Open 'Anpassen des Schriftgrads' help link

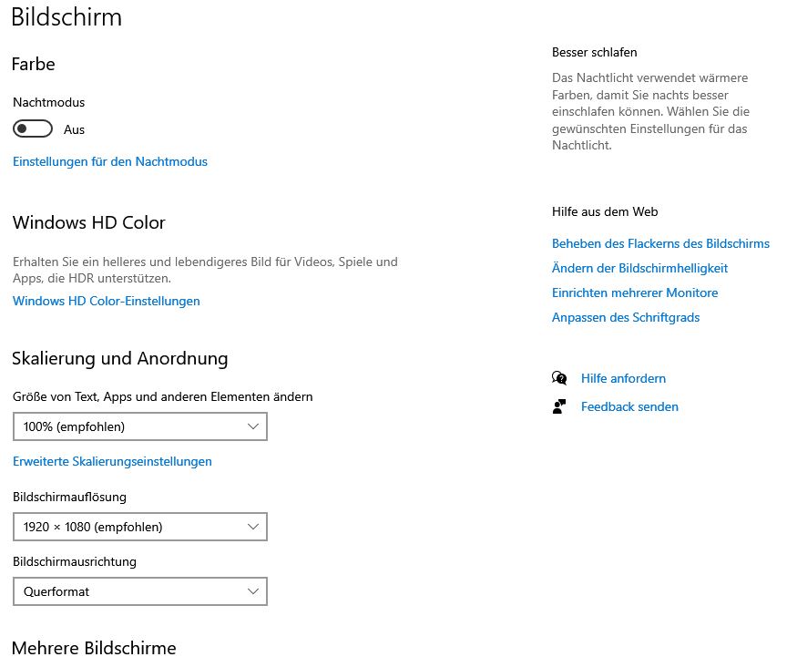tap(626, 317)
